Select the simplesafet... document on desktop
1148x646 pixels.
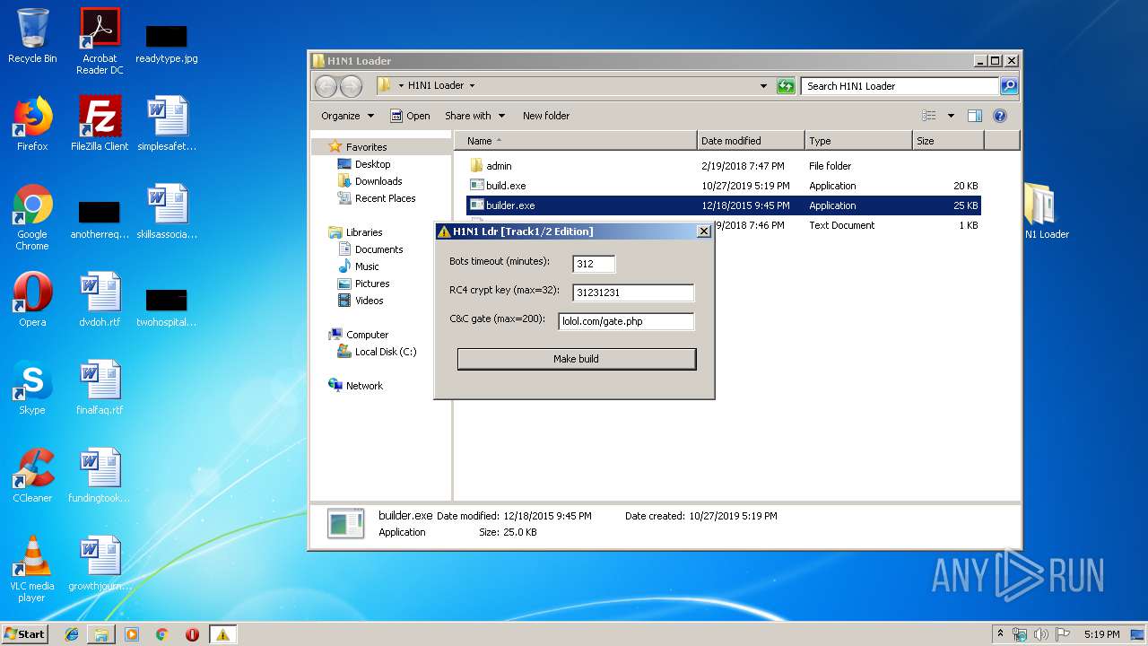coord(167,124)
